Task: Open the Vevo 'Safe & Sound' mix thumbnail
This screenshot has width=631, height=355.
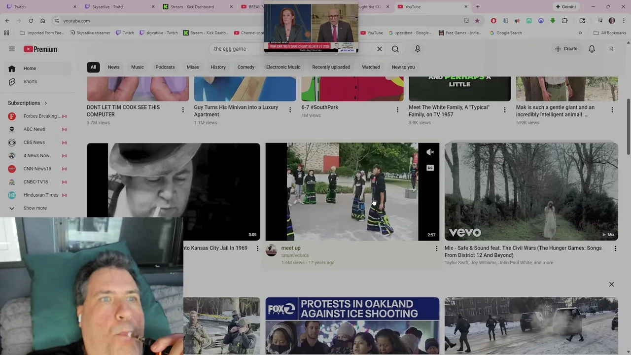Action: click(531, 192)
